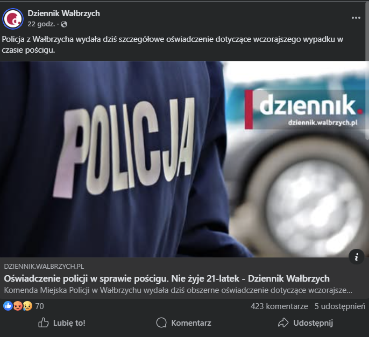Open reactions count 70
The width and height of the screenshot is (369, 337).
(x=40, y=306)
